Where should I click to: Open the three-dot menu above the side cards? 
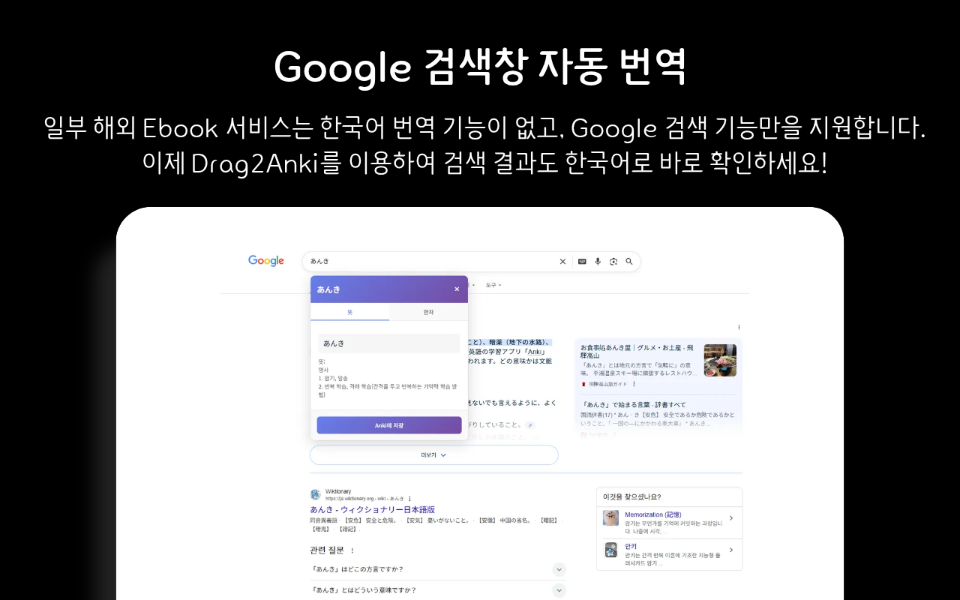[x=739, y=327]
